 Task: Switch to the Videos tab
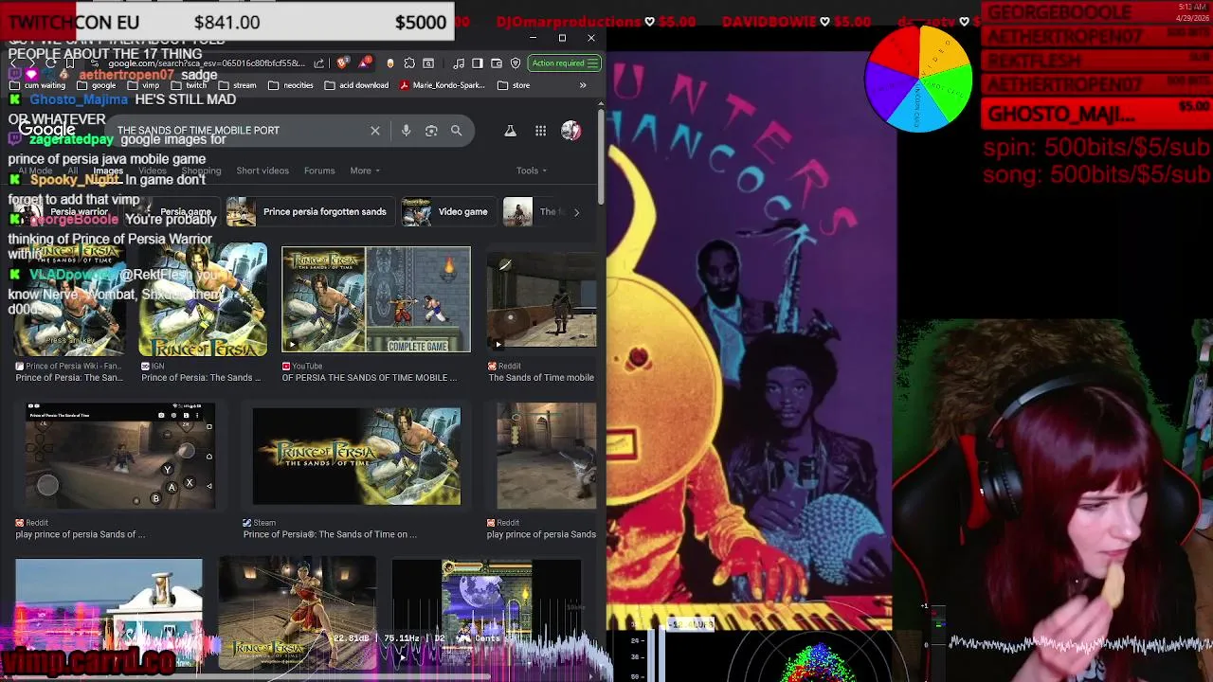point(152,170)
